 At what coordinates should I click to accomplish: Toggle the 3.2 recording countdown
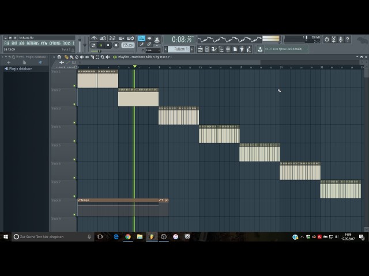(x=112, y=38)
